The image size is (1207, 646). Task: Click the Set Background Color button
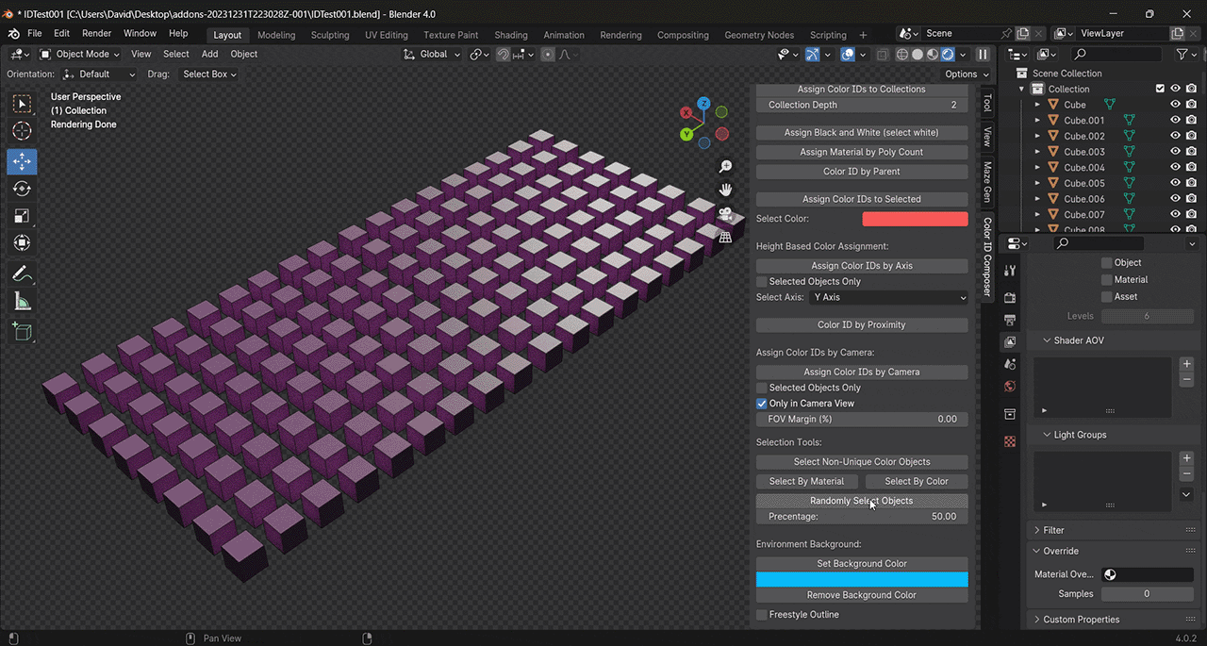coord(861,563)
